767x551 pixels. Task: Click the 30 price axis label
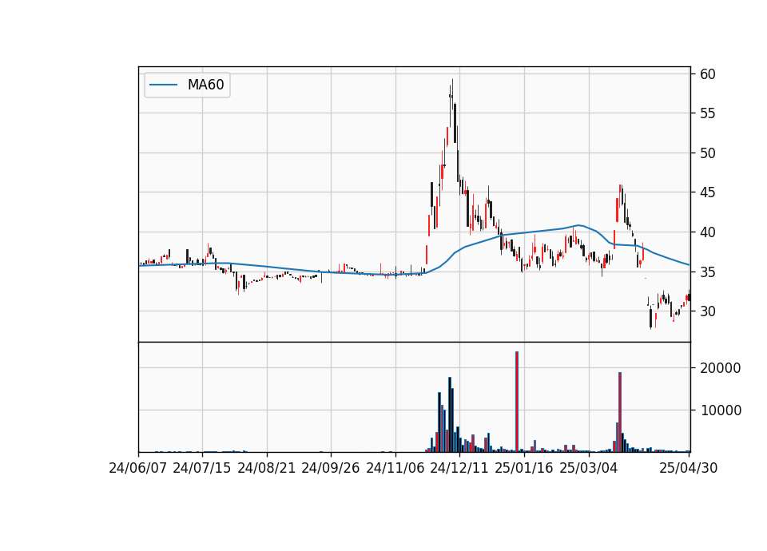click(x=707, y=311)
